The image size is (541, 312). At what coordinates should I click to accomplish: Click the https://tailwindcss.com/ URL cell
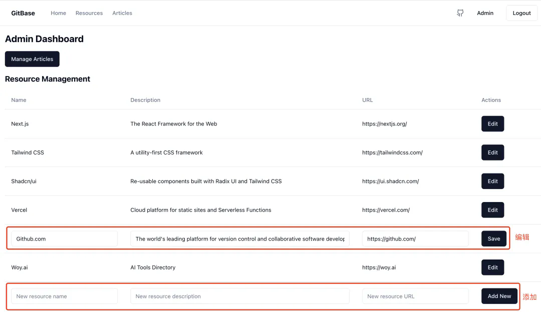pos(392,152)
